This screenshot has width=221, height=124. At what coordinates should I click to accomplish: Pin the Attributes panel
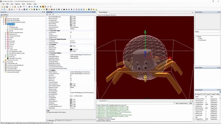(93, 12)
